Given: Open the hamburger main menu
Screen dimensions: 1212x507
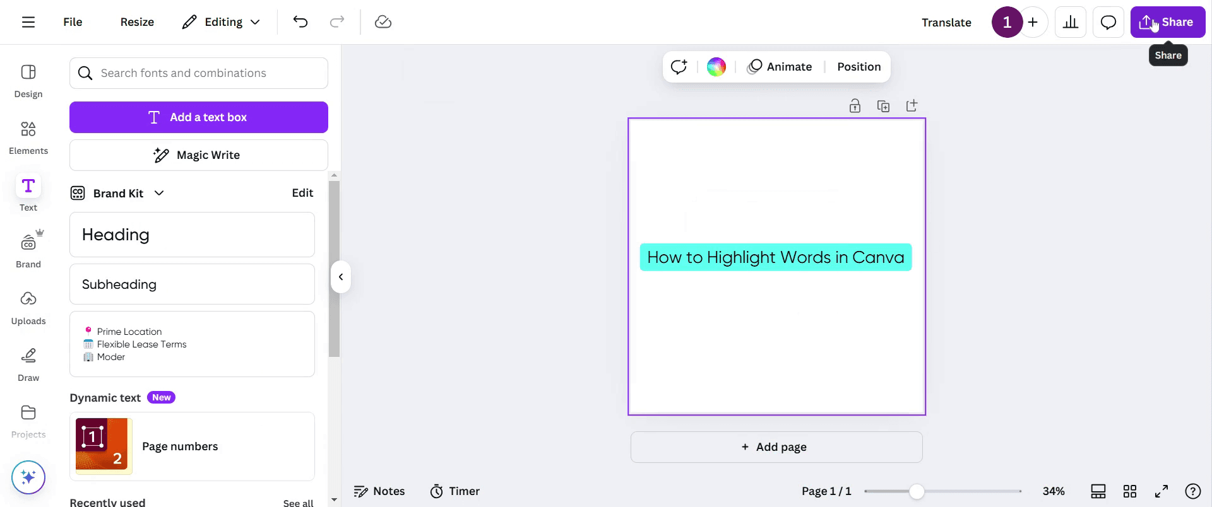Looking at the screenshot, I should (x=28, y=22).
